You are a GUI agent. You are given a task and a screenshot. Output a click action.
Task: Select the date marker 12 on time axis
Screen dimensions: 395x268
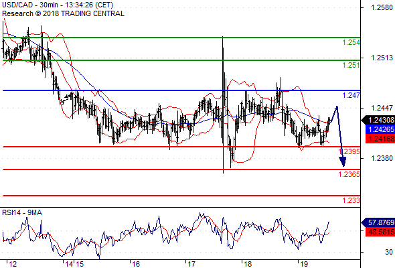click(13, 264)
